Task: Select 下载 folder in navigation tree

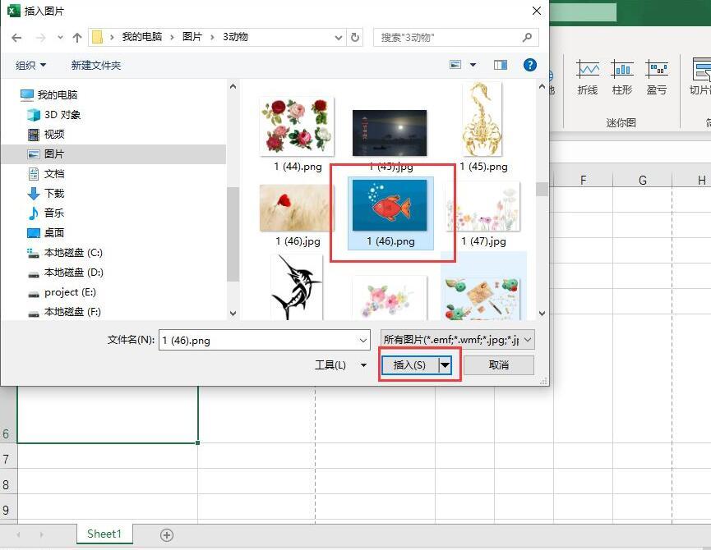Action: (x=54, y=193)
